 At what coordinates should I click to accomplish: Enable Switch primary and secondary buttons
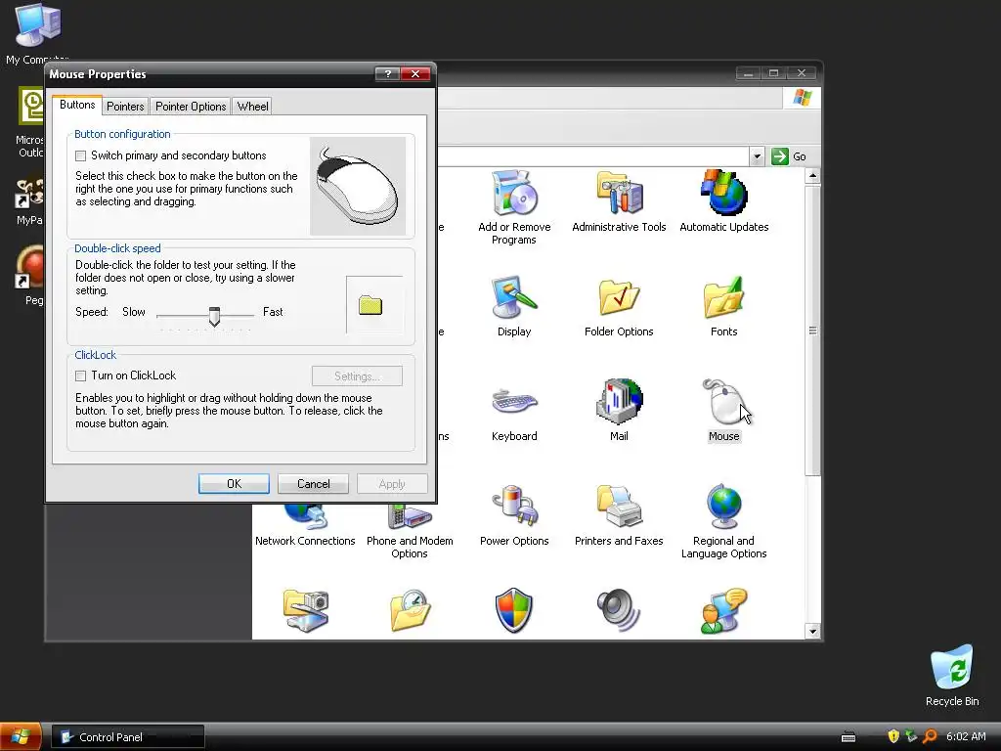(x=80, y=155)
